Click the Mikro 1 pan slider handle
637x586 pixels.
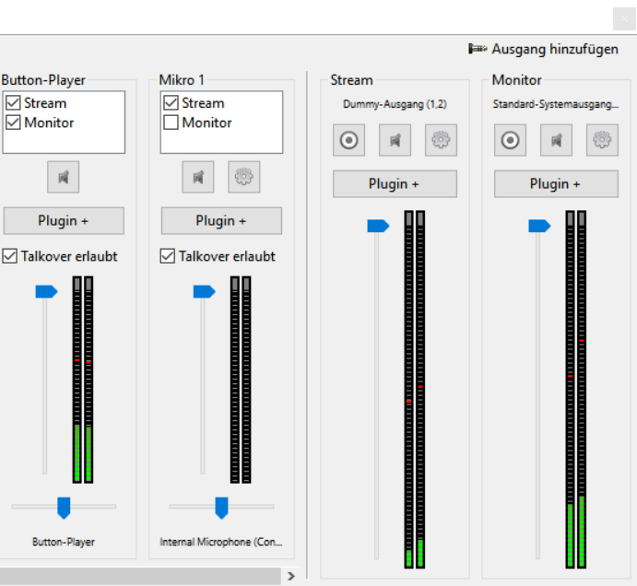(221, 507)
